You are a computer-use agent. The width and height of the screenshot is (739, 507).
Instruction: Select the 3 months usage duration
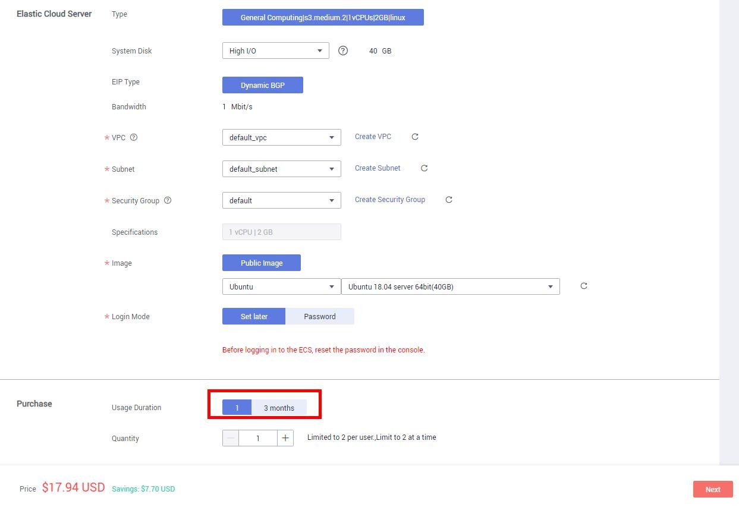pyautogui.click(x=279, y=408)
